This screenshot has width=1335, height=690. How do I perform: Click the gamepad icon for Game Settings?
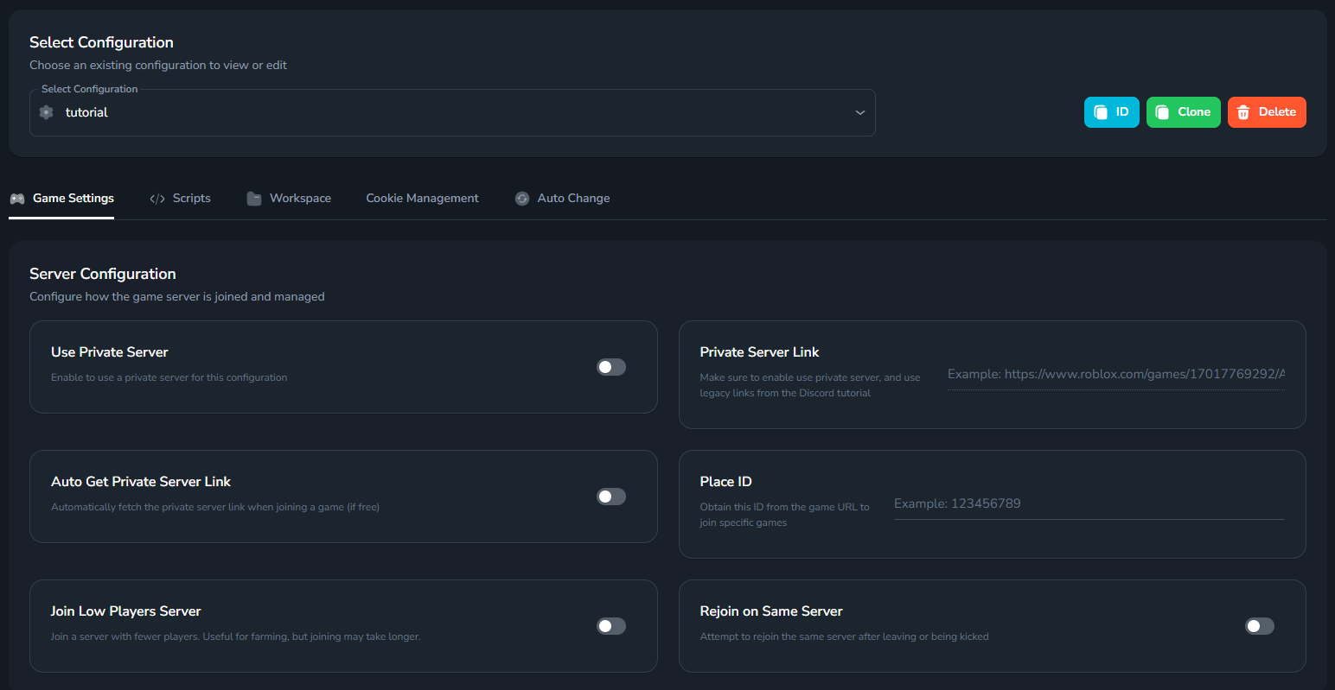click(x=17, y=199)
